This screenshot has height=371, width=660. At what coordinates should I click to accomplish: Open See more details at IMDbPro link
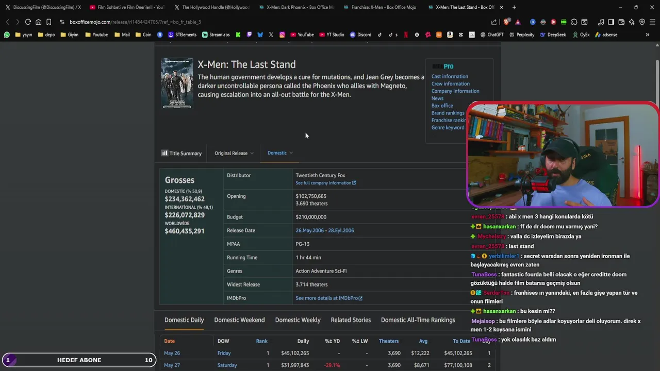pos(329,298)
